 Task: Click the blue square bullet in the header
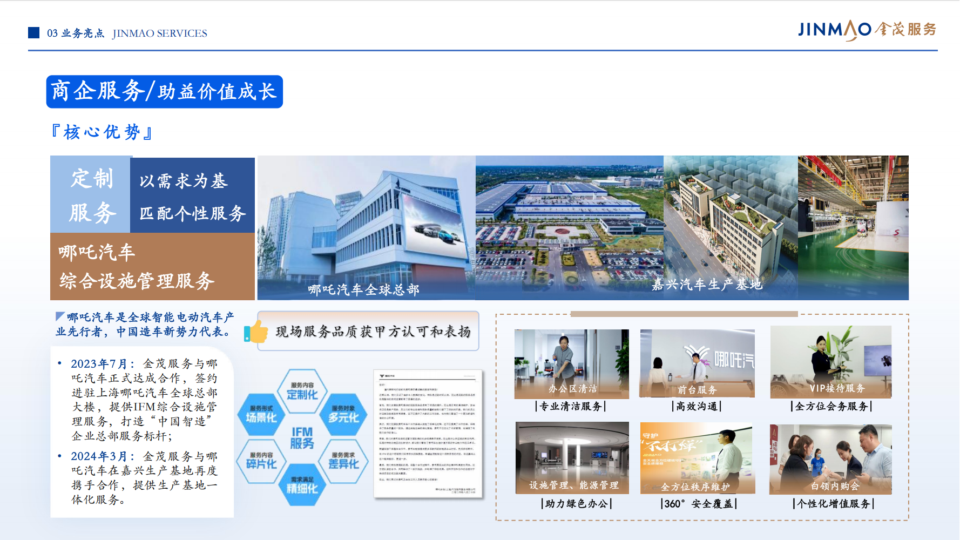pos(34,33)
